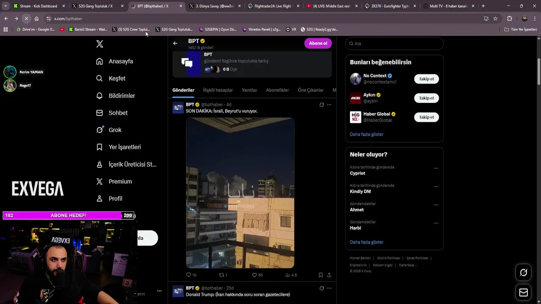The width and height of the screenshot is (541, 304).
Task: Open more options for Ahmet trend
Action: point(436,205)
